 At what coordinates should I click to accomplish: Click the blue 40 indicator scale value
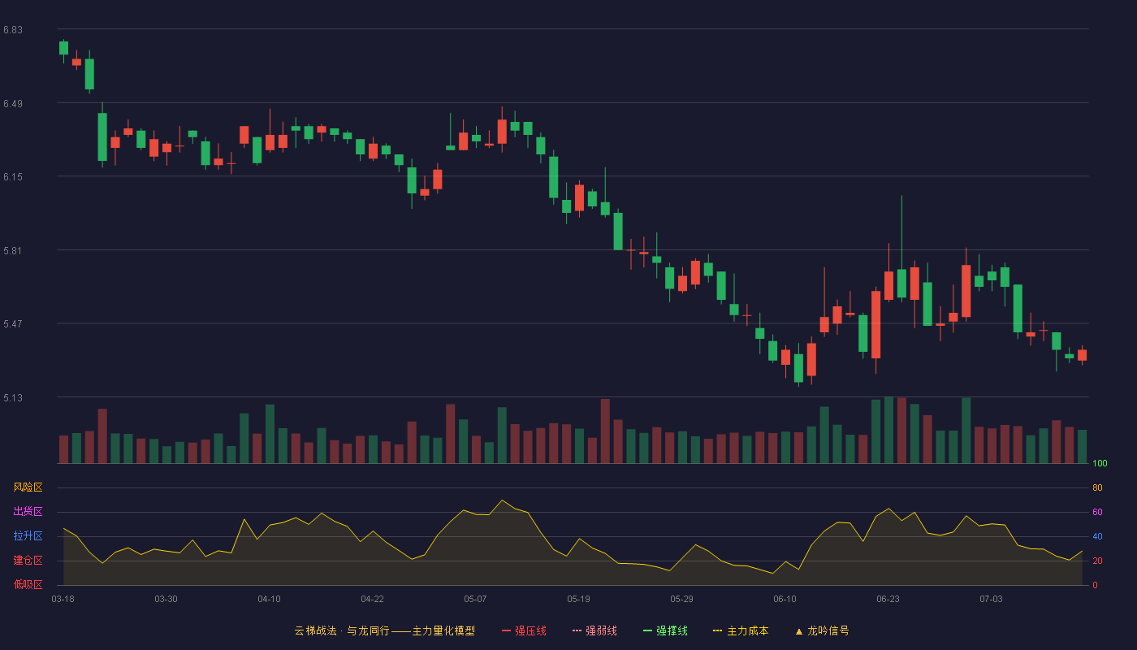(1097, 536)
